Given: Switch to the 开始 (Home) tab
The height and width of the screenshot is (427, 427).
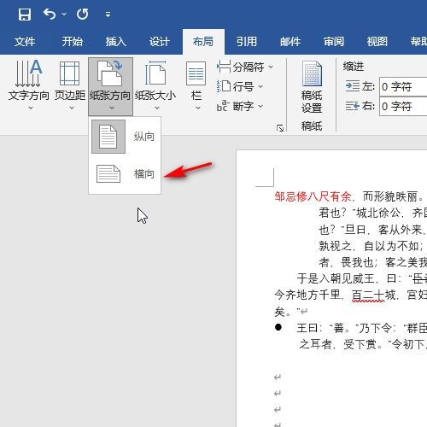Looking at the screenshot, I should point(73,42).
